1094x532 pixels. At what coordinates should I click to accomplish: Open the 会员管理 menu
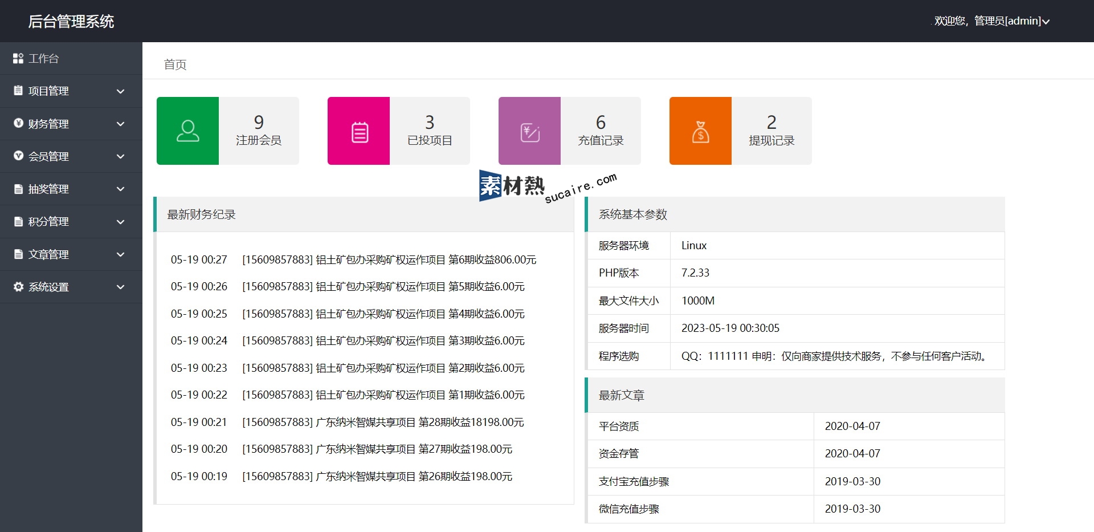click(71, 156)
